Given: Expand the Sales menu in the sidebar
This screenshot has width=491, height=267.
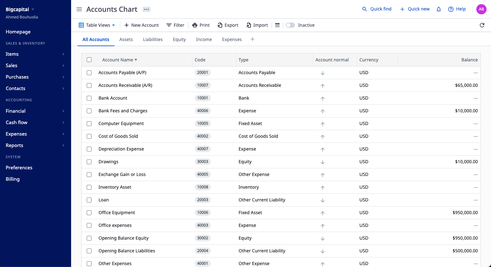Looking at the screenshot, I should coord(35,66).
